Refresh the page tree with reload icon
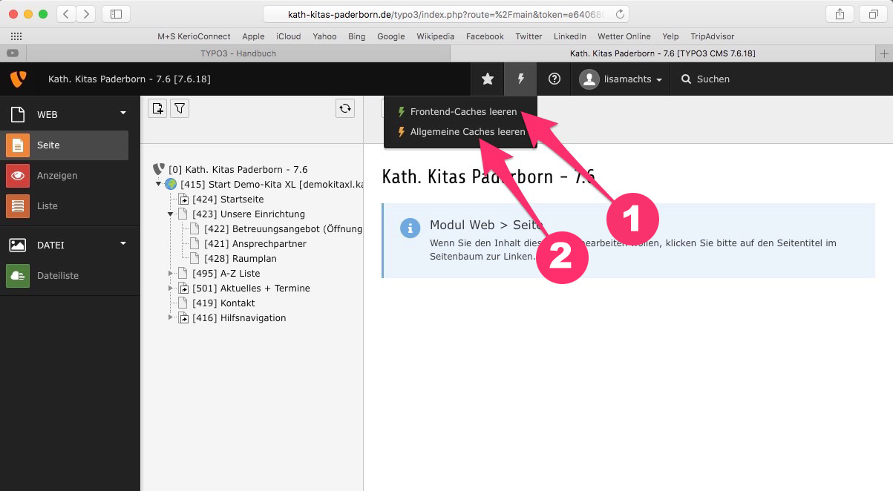This screenshot has height=491, width=893. point(344,108)
